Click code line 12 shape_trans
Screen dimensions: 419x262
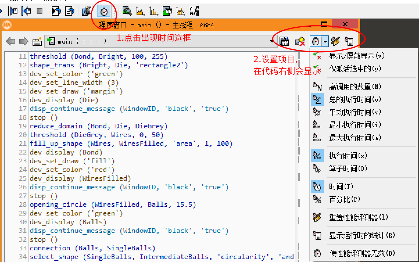pos(109,65)
